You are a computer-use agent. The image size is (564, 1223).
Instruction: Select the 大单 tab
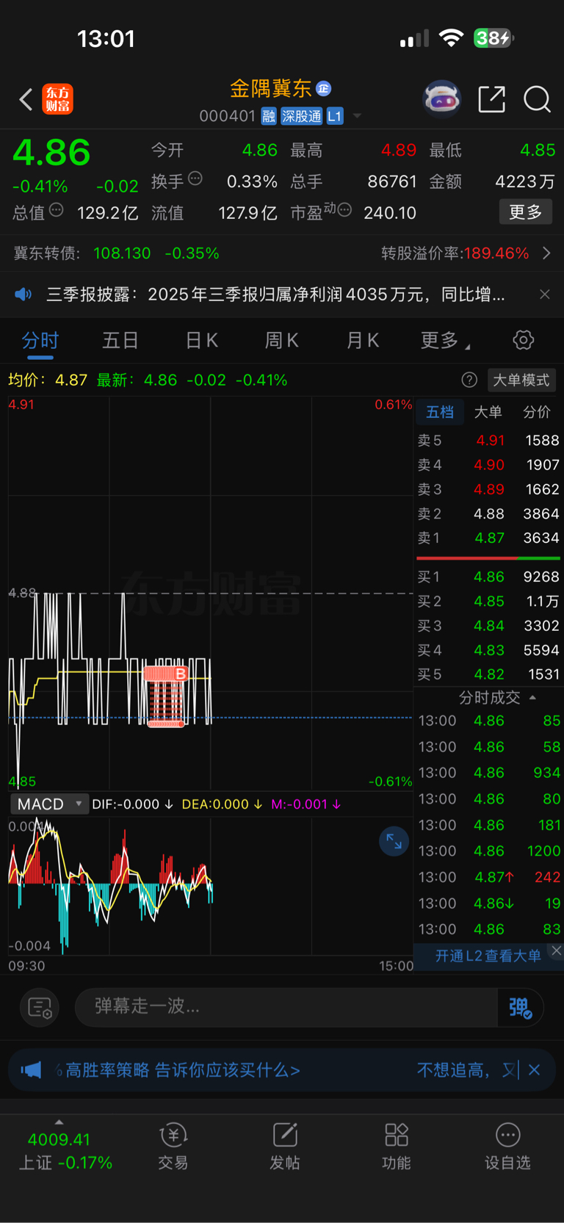pyautogui.click(x=488, y=412)
